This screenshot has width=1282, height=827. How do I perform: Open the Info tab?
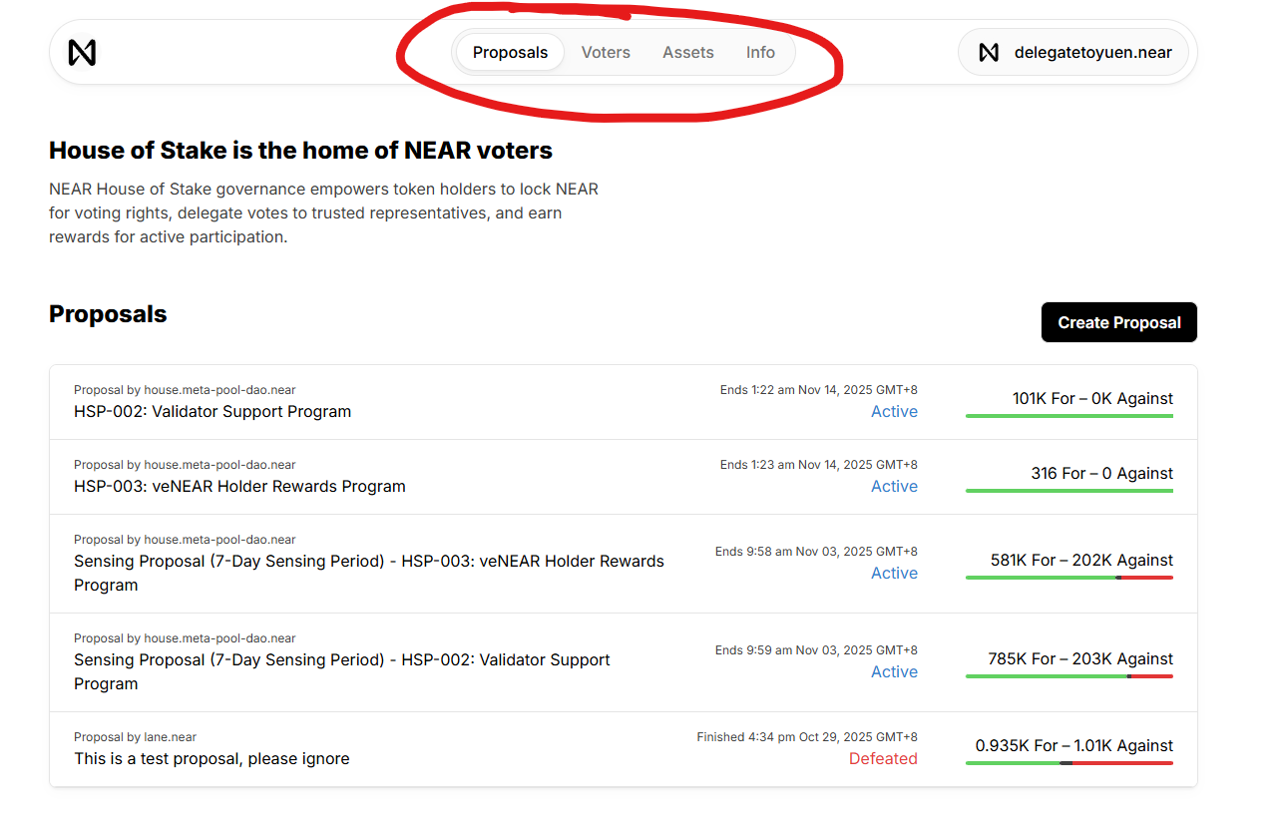(760, 52)
